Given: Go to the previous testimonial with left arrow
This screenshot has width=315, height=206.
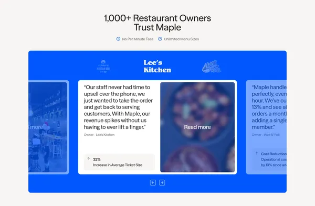Looking at the screenshot, I should 153,183.
